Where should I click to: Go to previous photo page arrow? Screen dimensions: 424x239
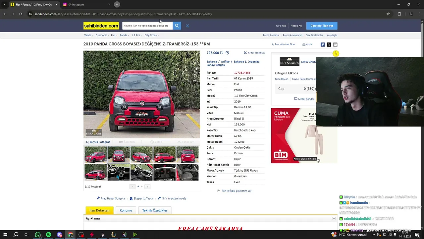click(x=132, y=187)
